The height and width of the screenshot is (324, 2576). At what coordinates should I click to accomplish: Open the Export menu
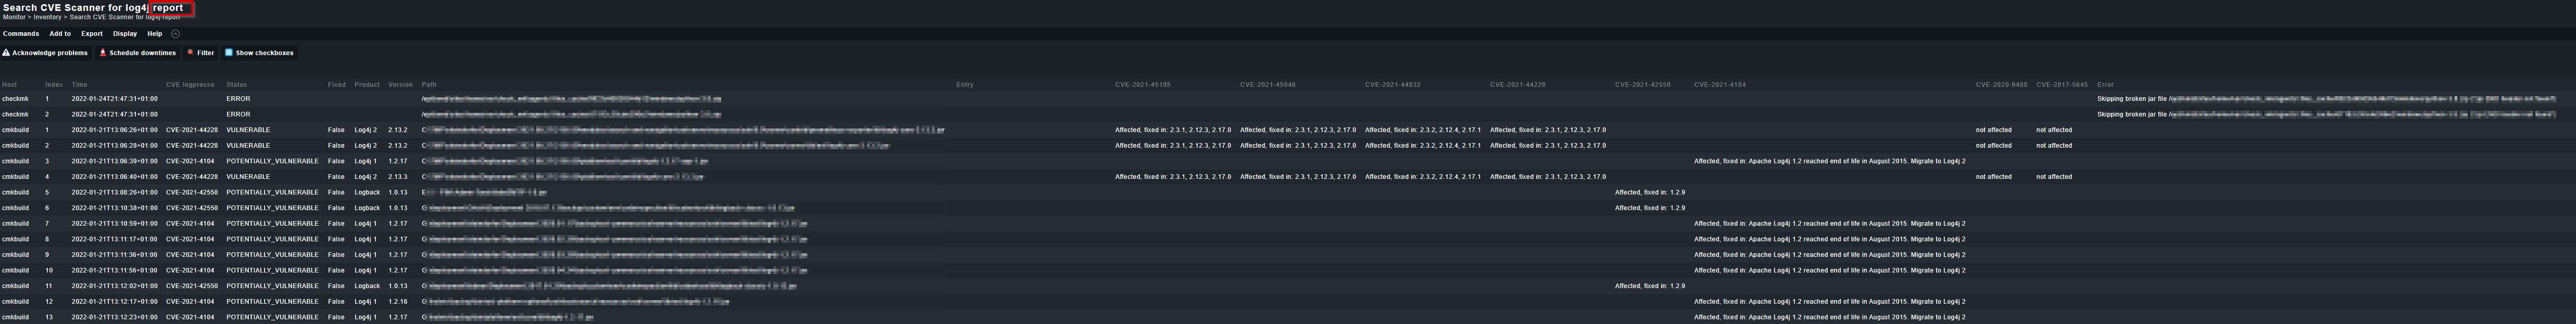92,34
